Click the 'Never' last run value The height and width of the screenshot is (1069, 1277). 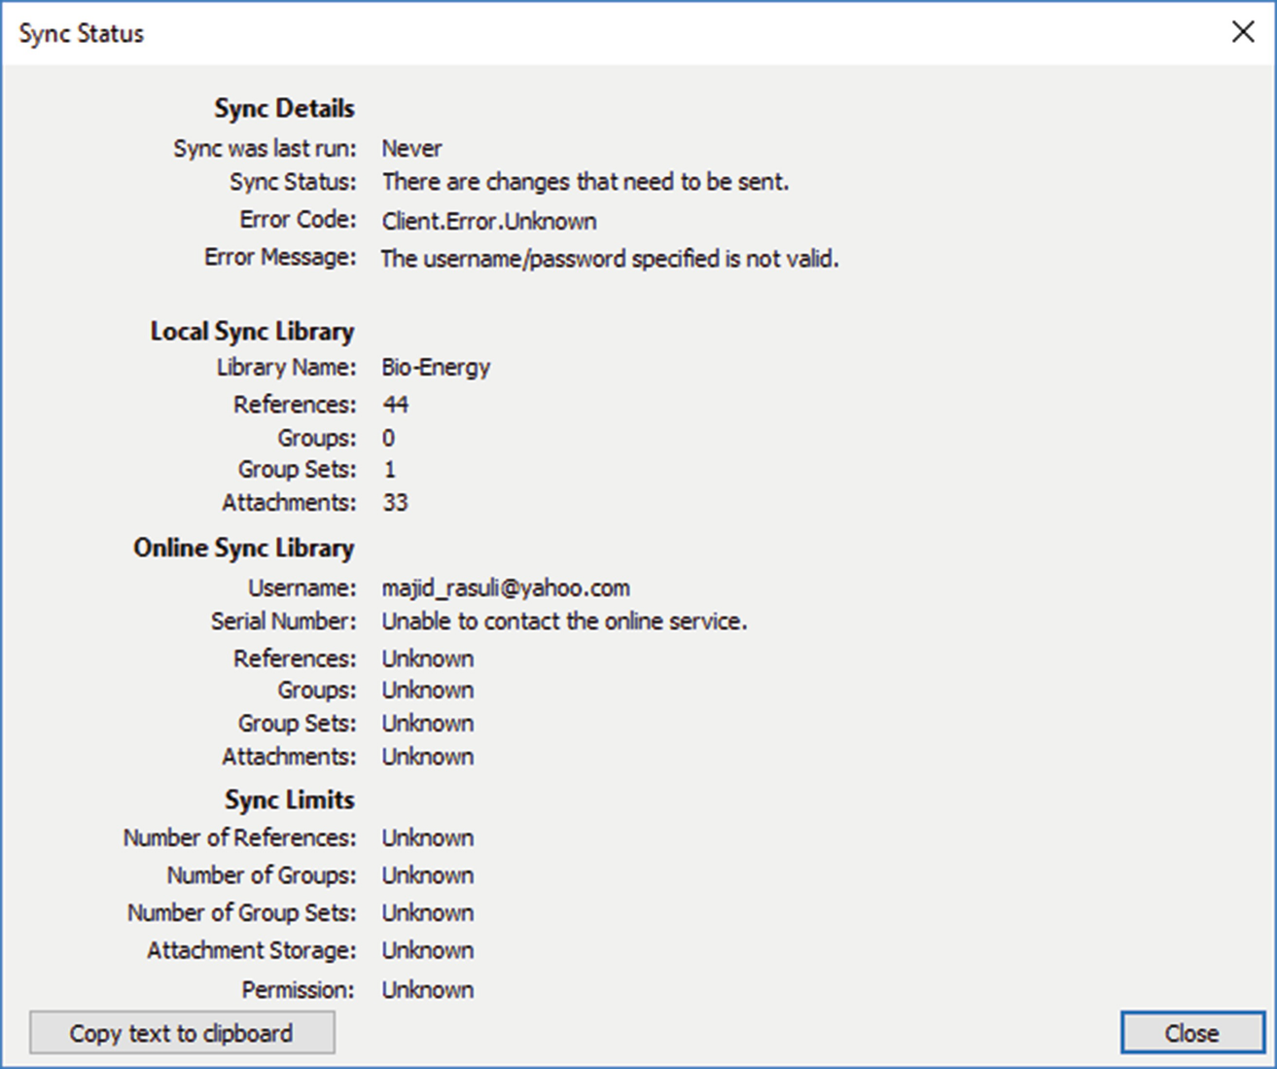411,149
